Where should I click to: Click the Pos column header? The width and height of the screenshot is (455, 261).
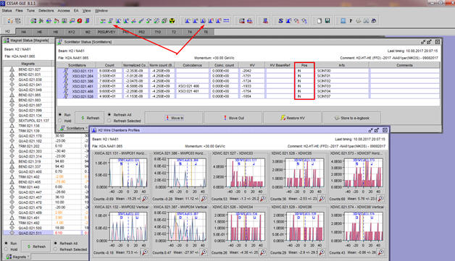point(304,65)
